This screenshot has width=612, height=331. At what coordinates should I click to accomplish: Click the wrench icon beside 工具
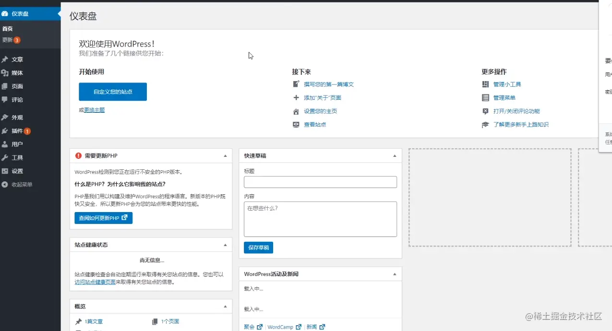[5, 157]
